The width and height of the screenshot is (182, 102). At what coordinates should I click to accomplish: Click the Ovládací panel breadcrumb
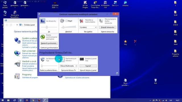point(29,25)
